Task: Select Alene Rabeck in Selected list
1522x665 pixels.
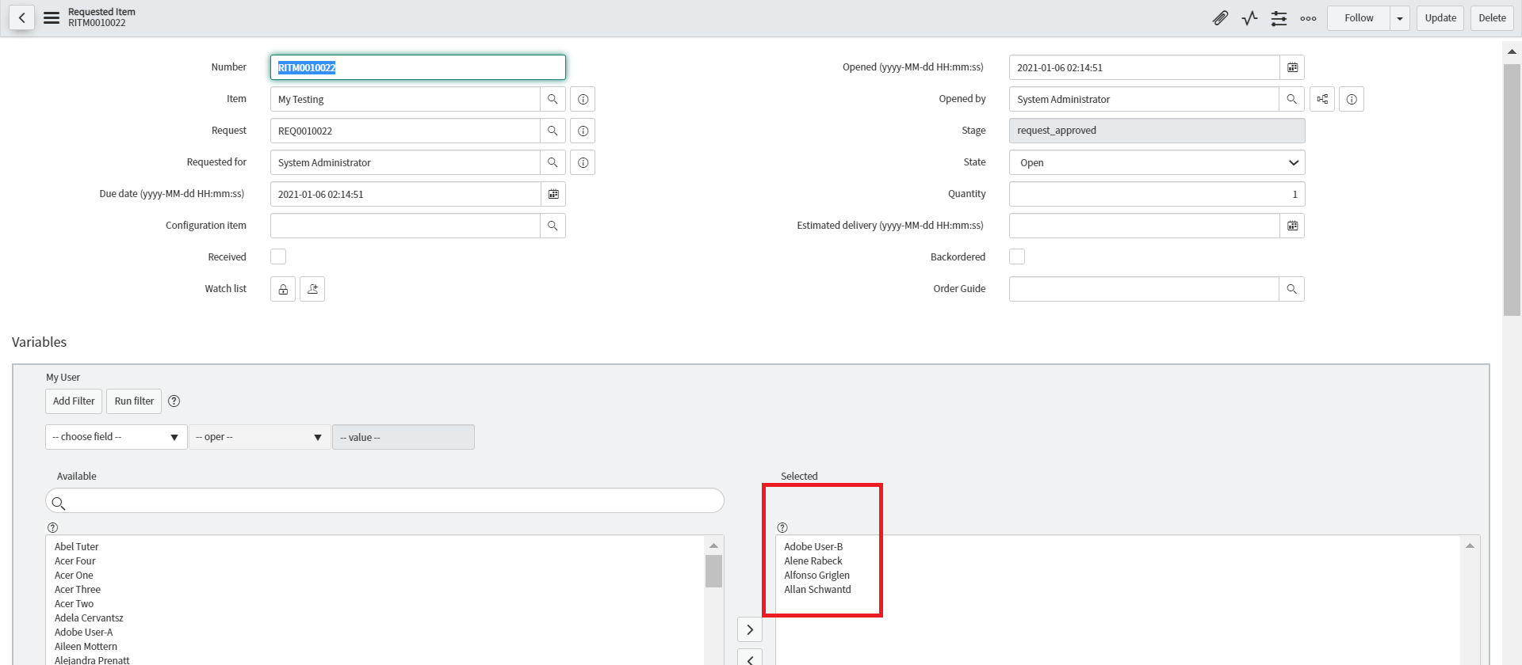Action: (x=813, y=561)
